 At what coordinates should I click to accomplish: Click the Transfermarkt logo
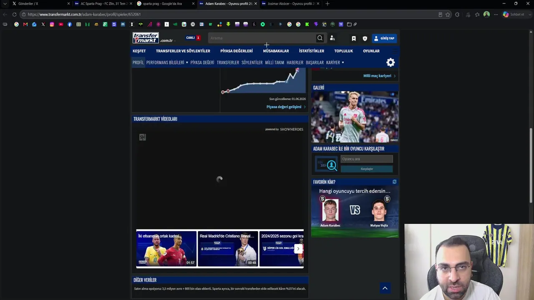click(x=146, y=38)
